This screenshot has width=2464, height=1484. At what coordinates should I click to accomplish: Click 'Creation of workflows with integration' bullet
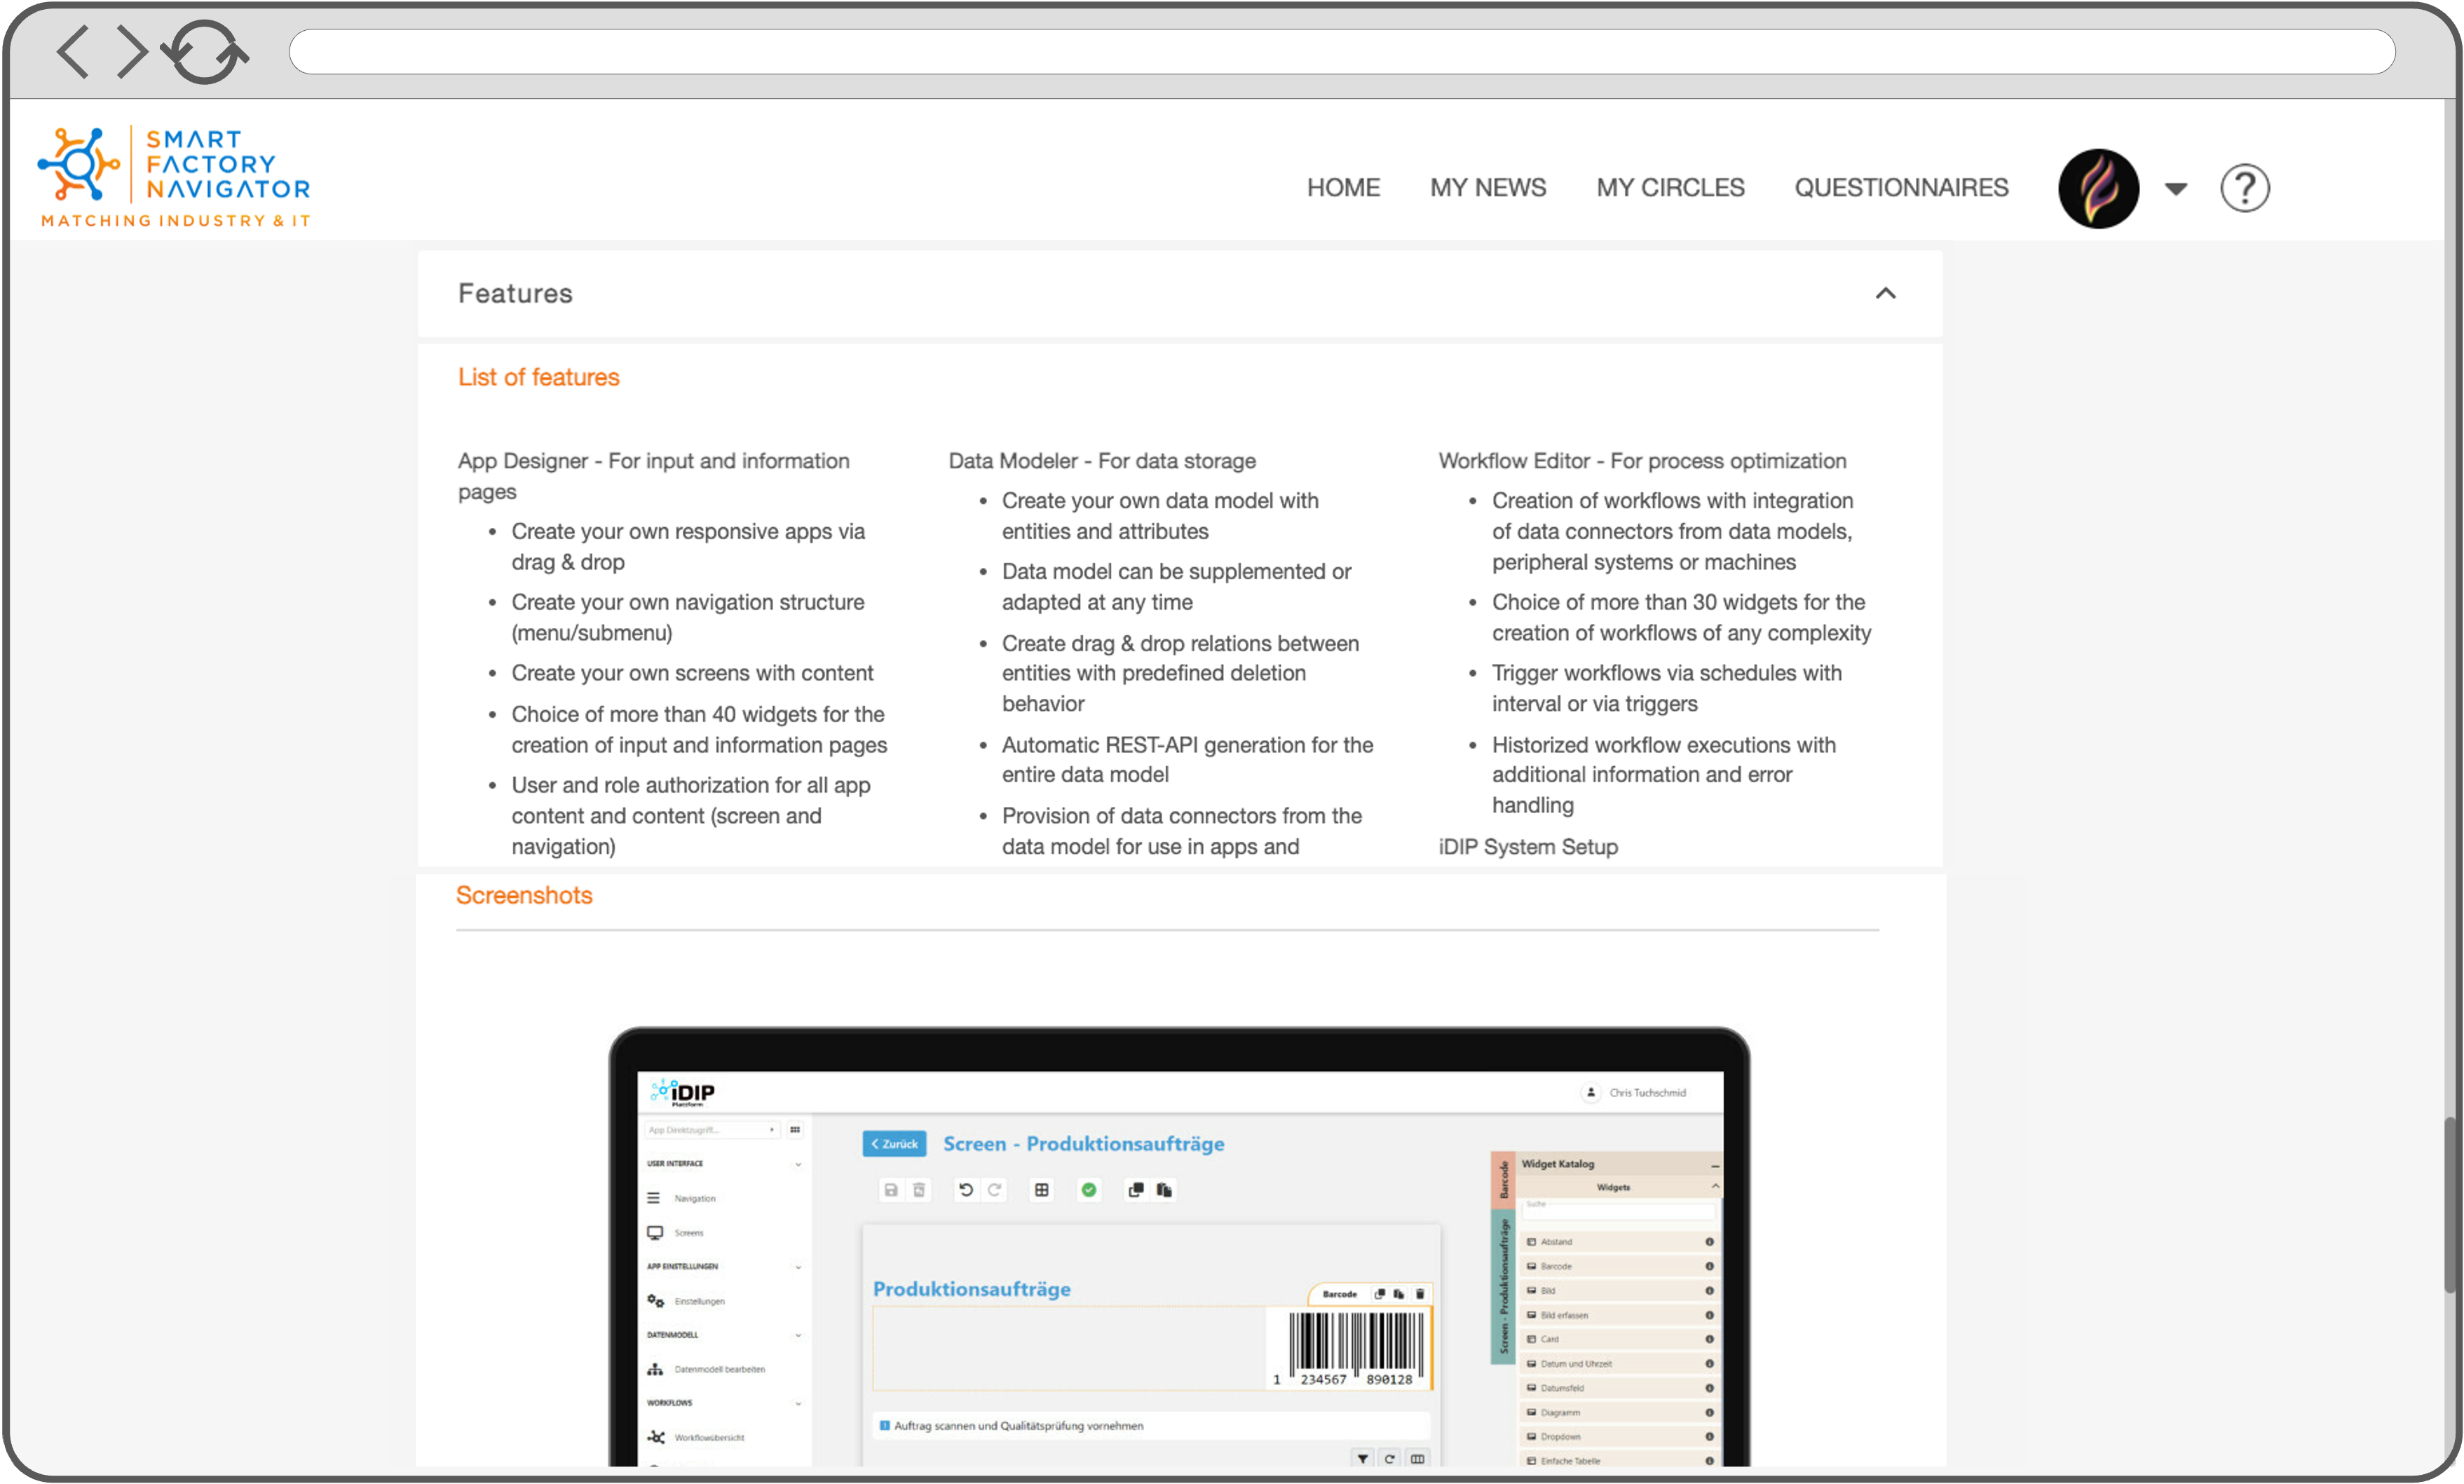(x=1672, y=531)
